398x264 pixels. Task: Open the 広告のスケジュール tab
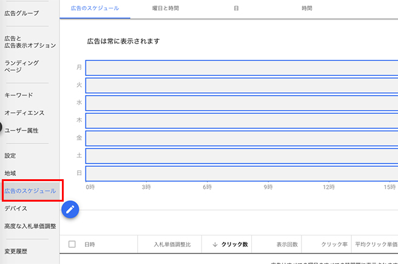click(x=95, y=8)
